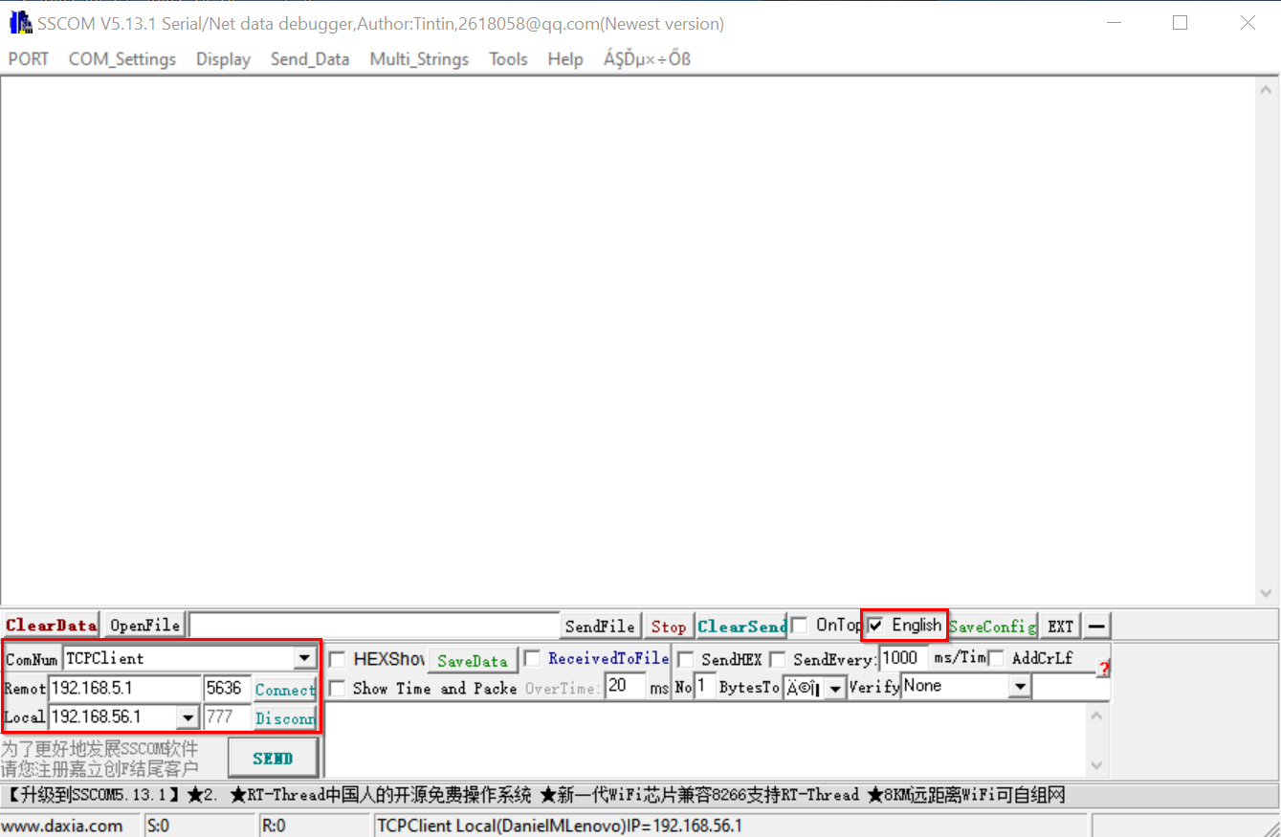The image size is (1281, 837).
Task: Click the Stop button
Action: point(669,627)
